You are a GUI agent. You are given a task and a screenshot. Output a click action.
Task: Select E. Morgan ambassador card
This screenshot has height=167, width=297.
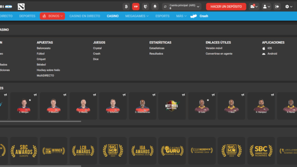pos(24,106)
